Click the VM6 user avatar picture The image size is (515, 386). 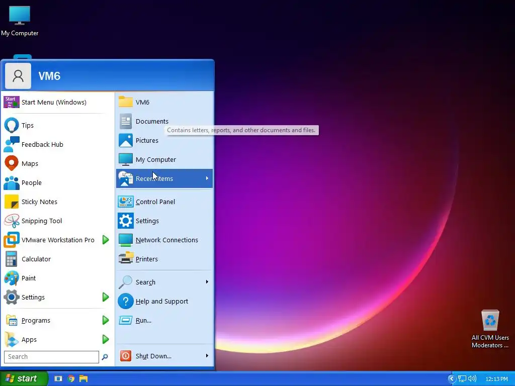coord(18,76)
